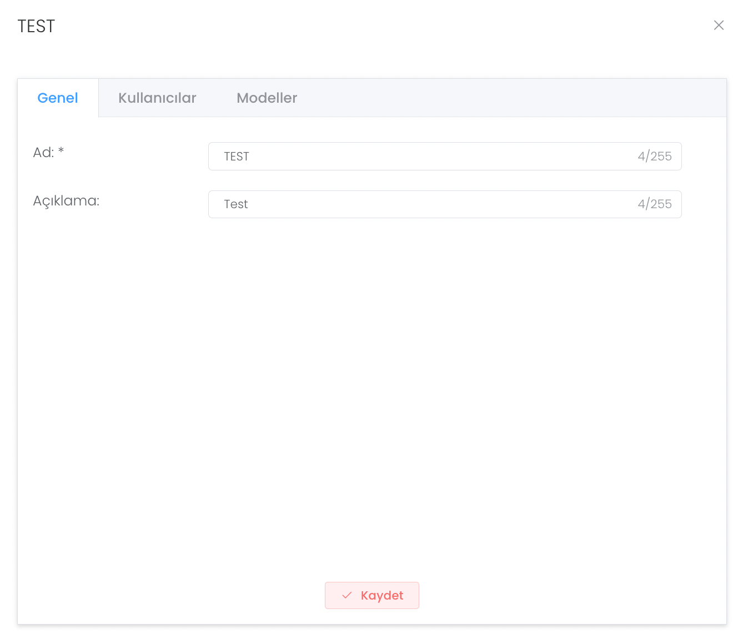Place cursor on the TEST text in Ad field
743x644 pixels.
coord(237,157)
